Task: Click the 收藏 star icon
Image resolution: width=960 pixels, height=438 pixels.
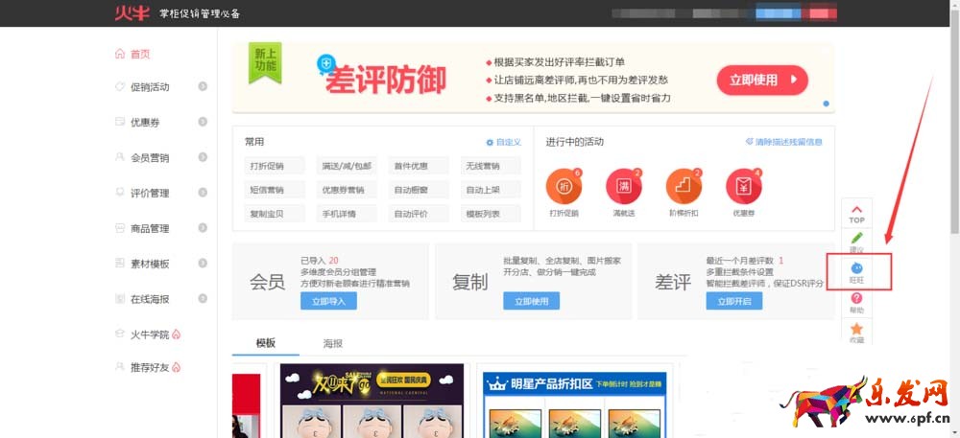Action: 856,329
